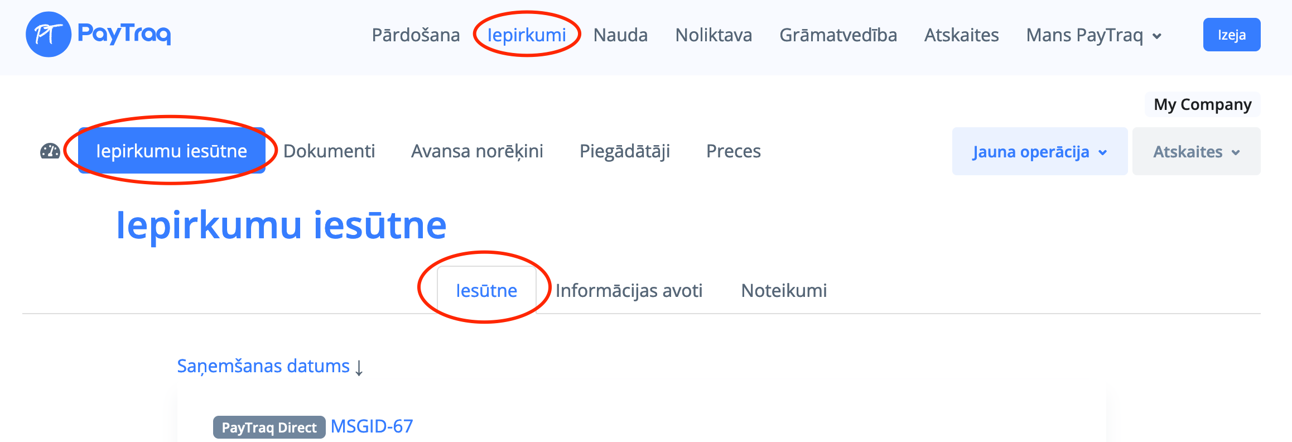The width and height of the screenshot is (1292, 442).
Task: Navigate to Grāmatvedība
Action: tap(838, 35)
